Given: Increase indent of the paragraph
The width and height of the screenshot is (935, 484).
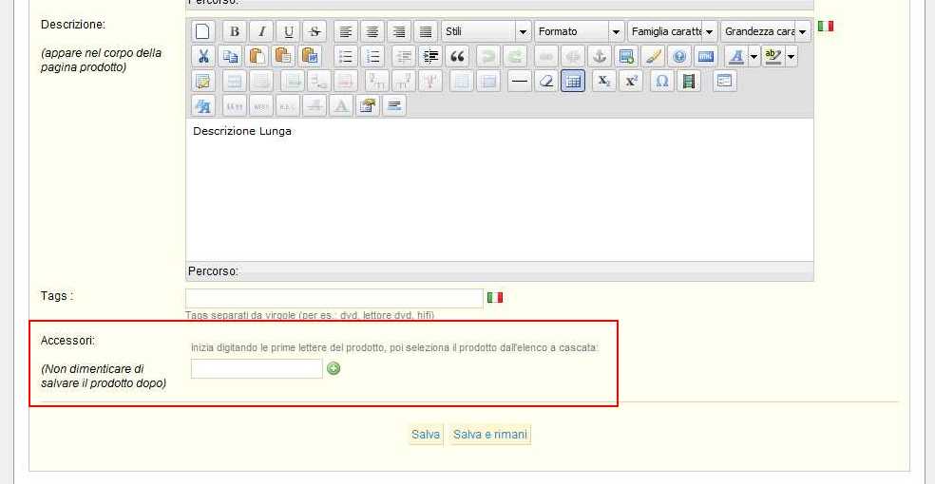Looking at the screenshot, I should click(430, 57).
